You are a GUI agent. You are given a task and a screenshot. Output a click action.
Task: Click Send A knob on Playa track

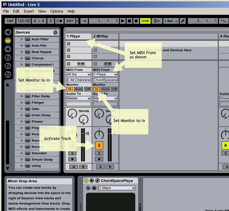pos(72,114)
